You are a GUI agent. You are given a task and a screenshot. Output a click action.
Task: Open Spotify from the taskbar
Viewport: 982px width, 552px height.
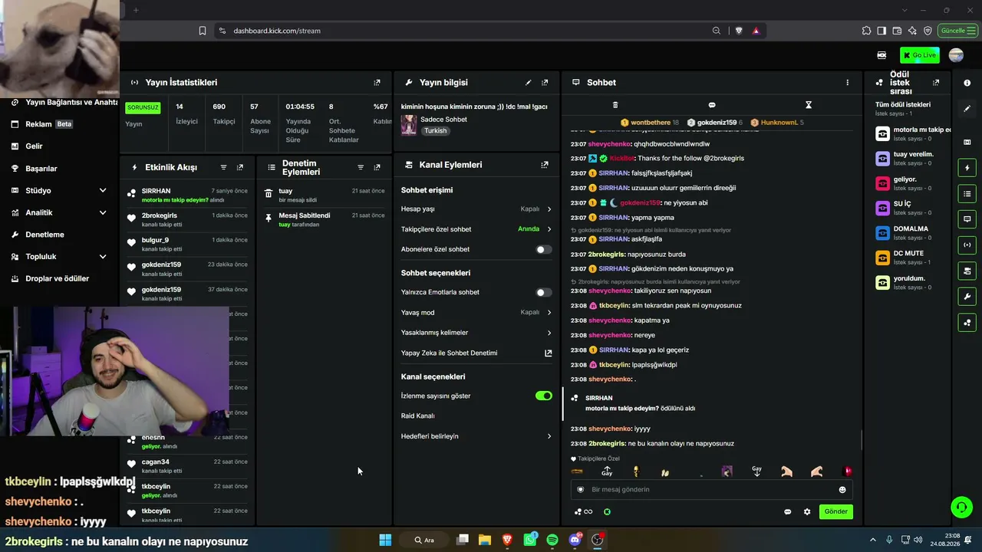[552, 540]
